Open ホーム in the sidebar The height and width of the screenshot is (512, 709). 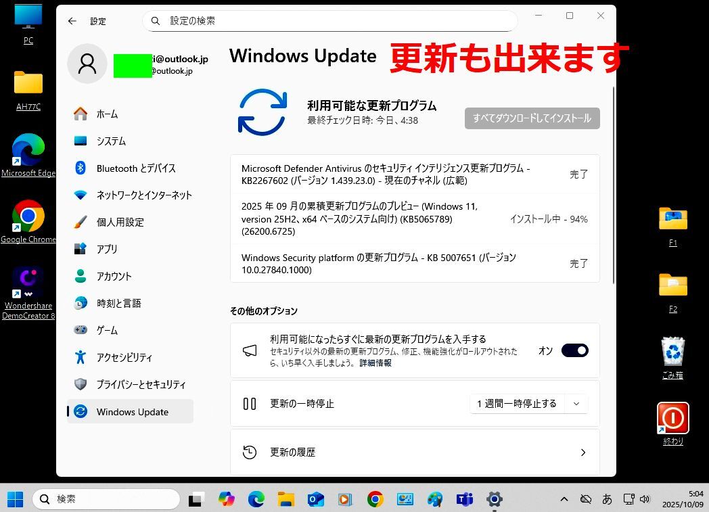coord(130,114)
